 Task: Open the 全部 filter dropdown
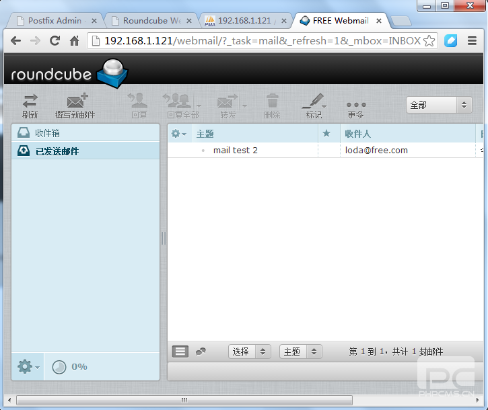(439, 105)
